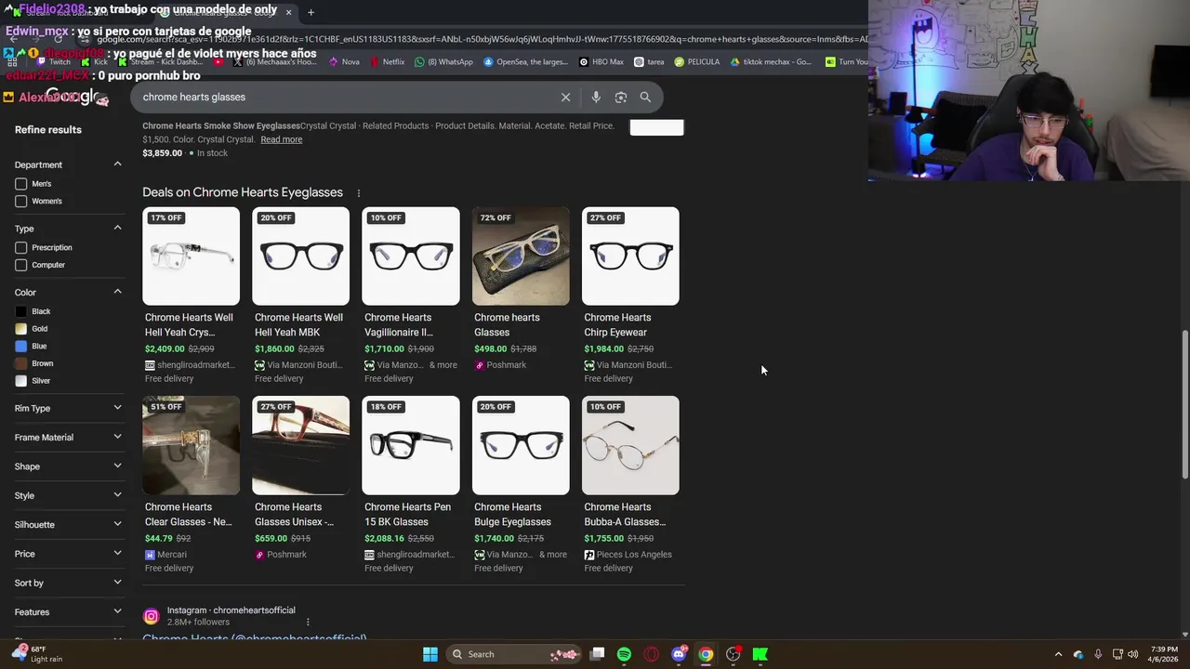Collapse the Department filter section
The image size is (1190, 669).
coord(117,164)
